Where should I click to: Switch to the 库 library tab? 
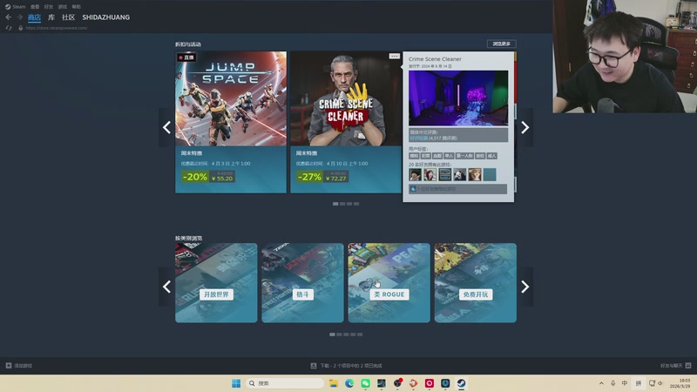[51, 17]
